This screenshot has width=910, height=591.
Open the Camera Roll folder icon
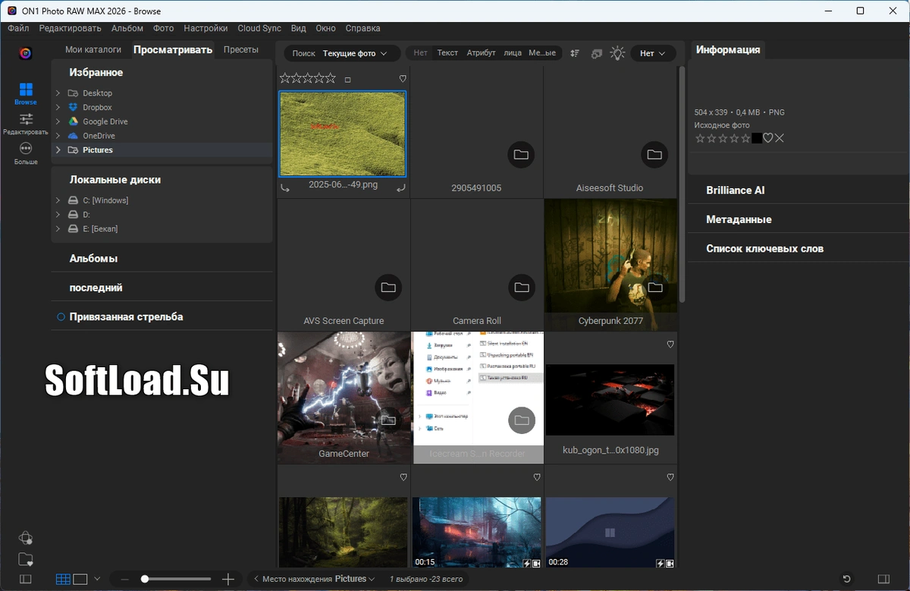point(521,288)
